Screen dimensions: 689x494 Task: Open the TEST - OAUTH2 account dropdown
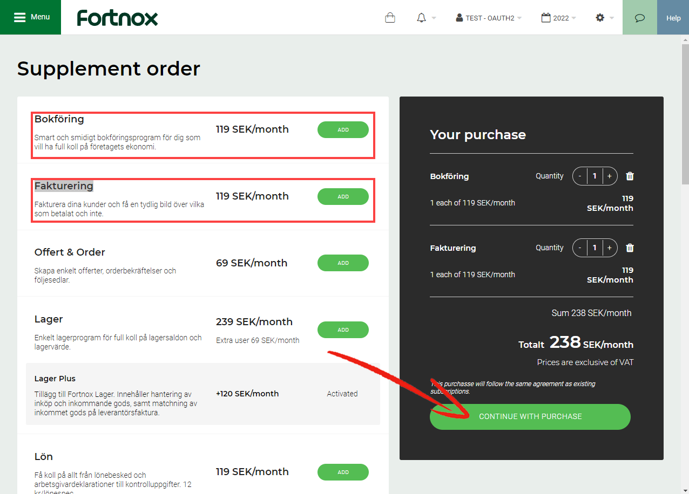click(x=488, y=17)
